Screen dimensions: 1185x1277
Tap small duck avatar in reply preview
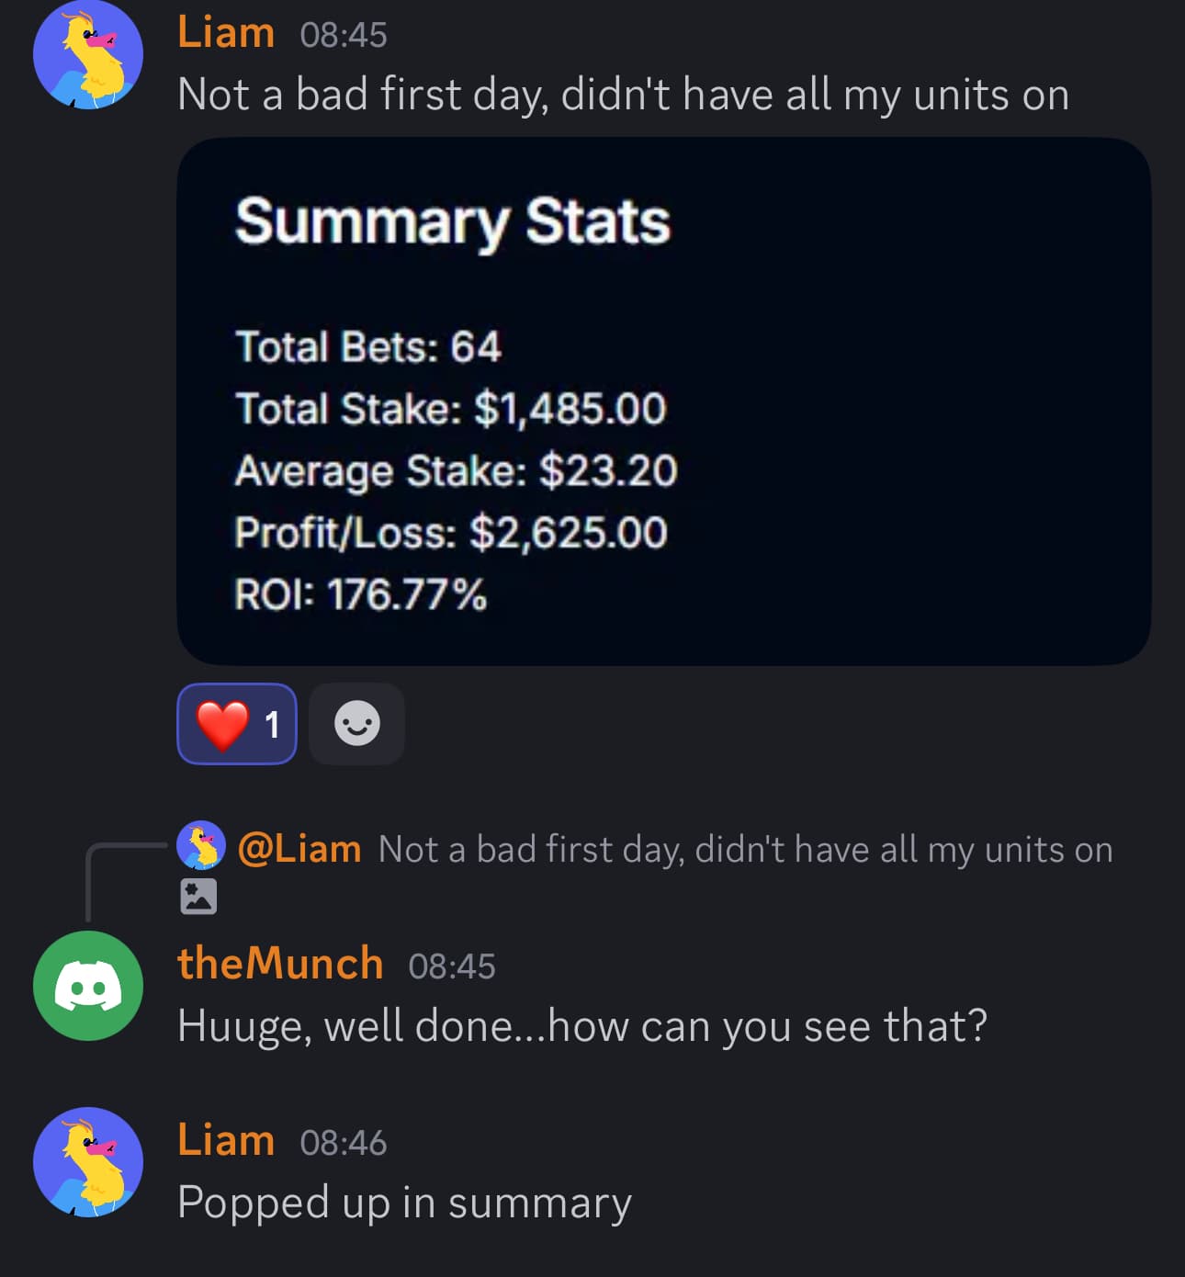[201, 845]
